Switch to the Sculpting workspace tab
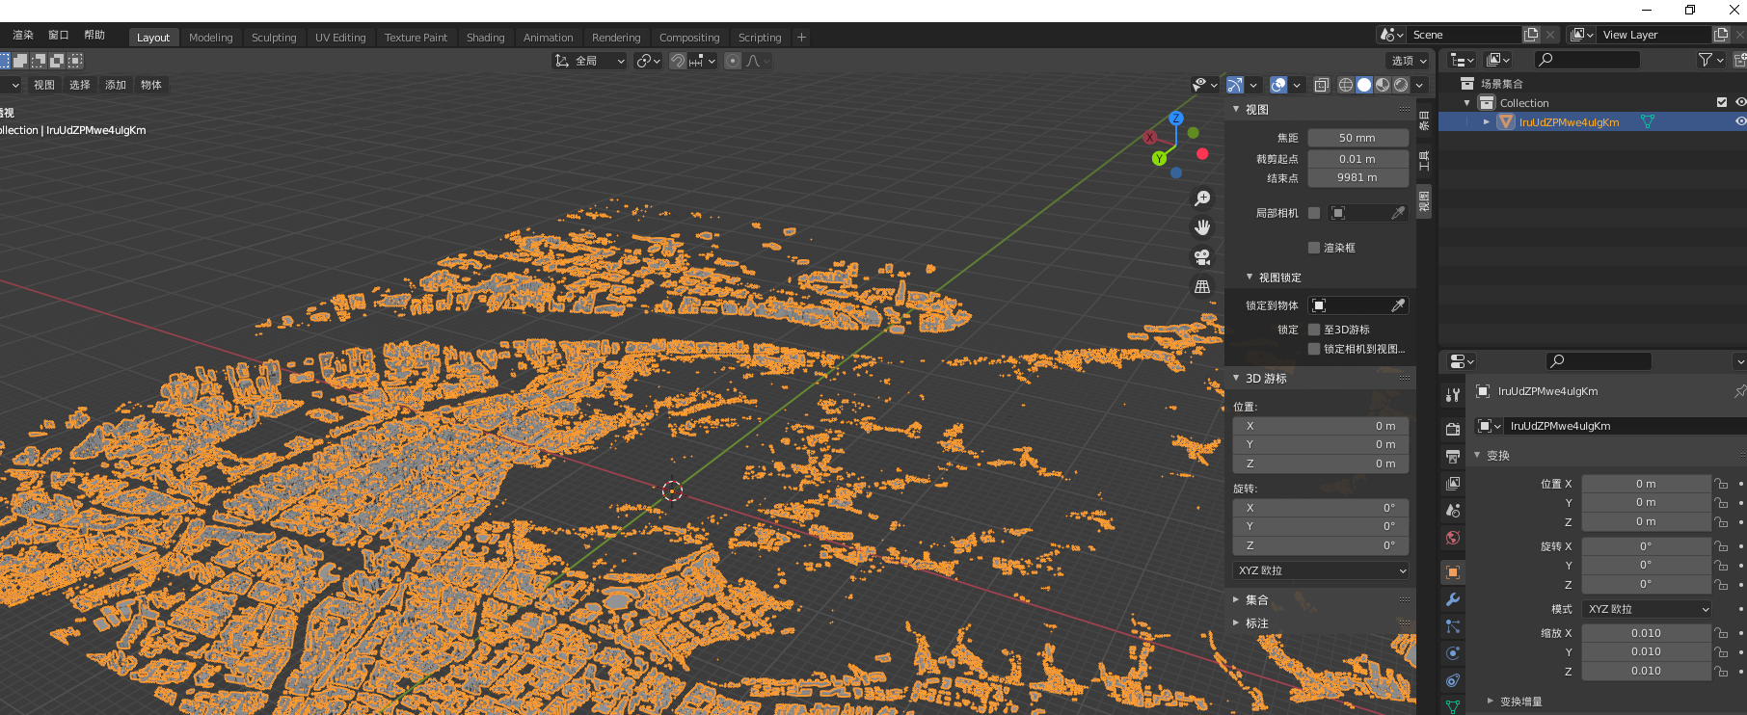Image resolution: width=1747 pixels, height=715 pixels. tap(274, 38)
